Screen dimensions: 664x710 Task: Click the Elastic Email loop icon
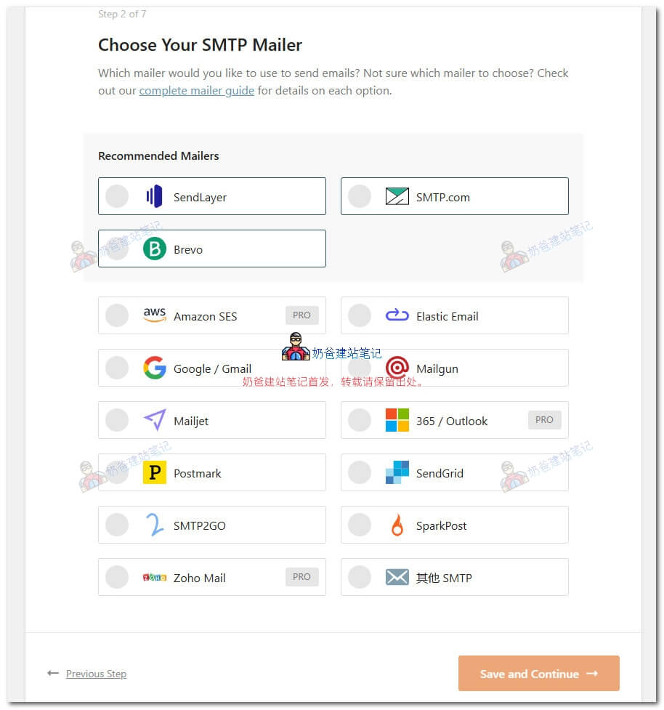pos(397,315)
